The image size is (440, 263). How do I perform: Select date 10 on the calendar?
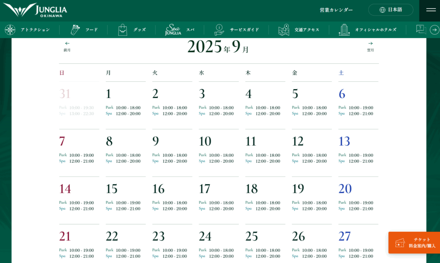point(205,141)
